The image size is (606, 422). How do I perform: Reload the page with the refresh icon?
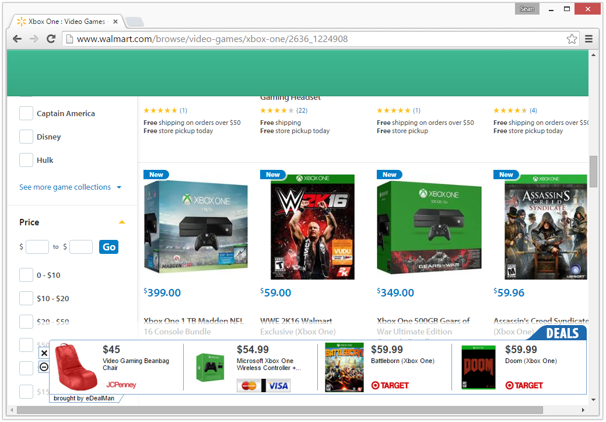click(51, 39)
